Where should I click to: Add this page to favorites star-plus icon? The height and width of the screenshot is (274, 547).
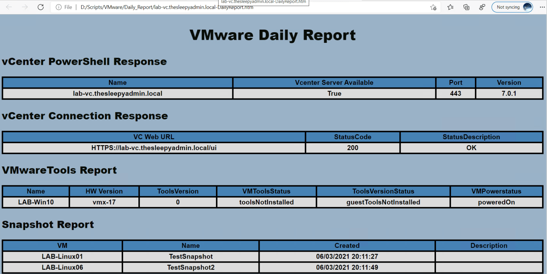click(x=433, y=7)
